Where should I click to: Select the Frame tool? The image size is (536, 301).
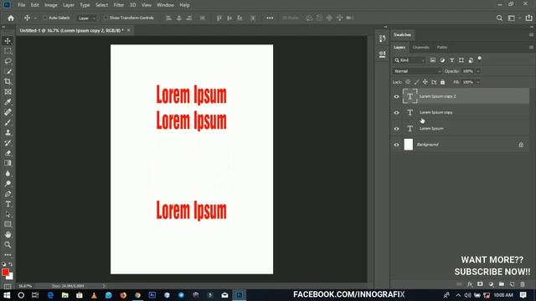[x=8, y=92]
